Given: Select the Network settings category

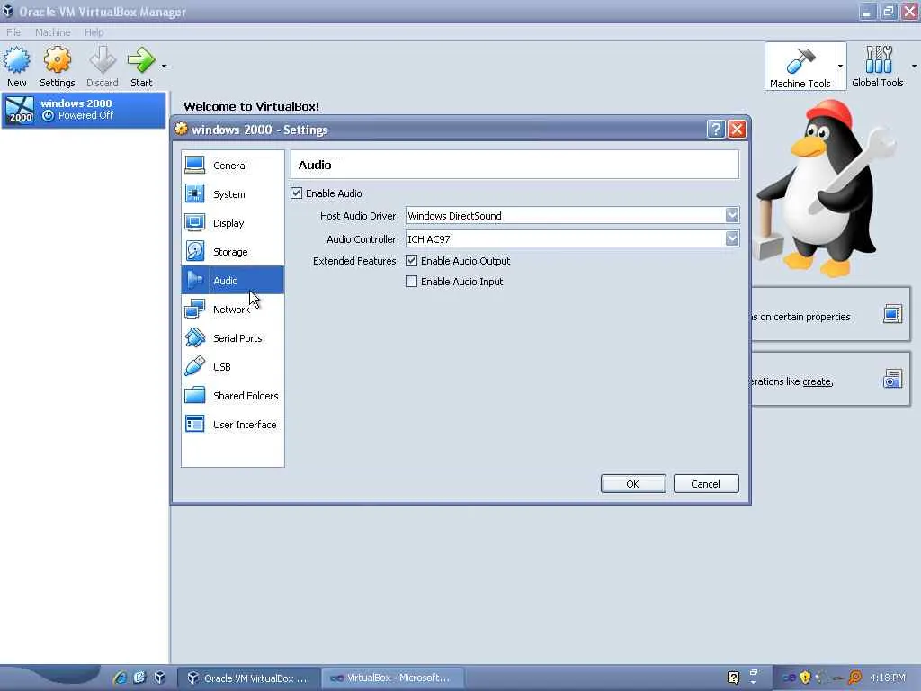Looking at the screenshot, I should tap(233, 310).
